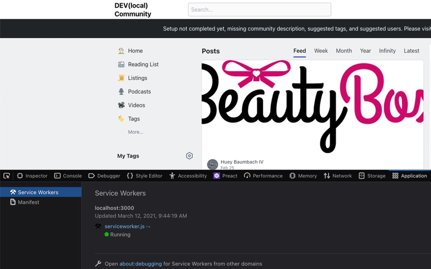Select the Infinity posts tab
This screenshot has width=431, height=269.
pyautogui.click(x=387, y=51)
